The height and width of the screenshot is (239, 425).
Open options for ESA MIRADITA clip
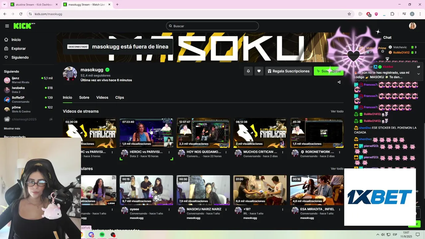coord(339,210)
